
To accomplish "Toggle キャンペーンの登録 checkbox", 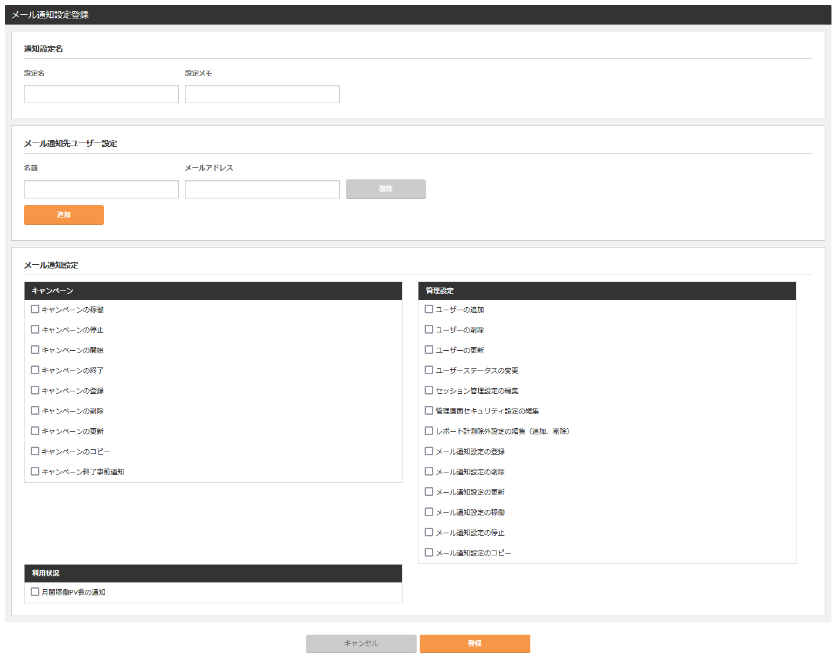I will coord(35,391).
